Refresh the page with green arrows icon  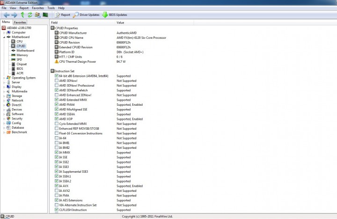(30, 15)
